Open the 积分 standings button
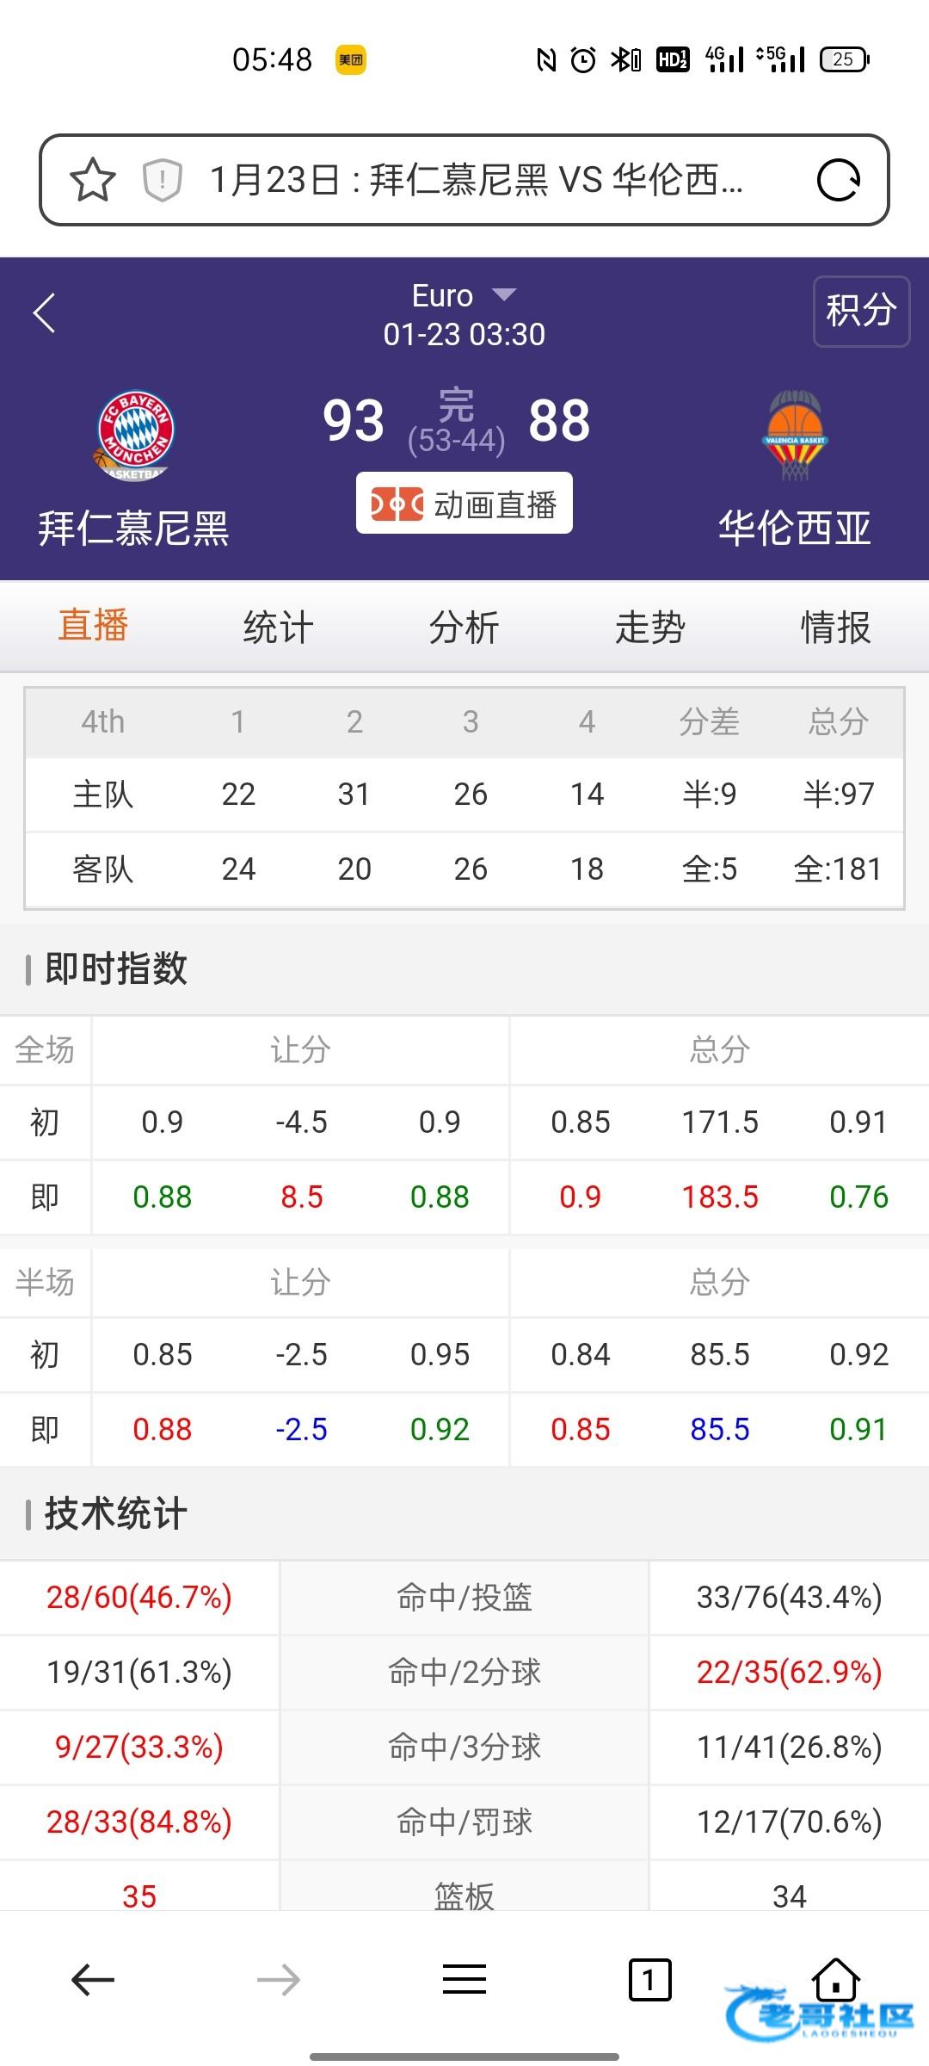The image size is (929, 2066). click(861, 311)
